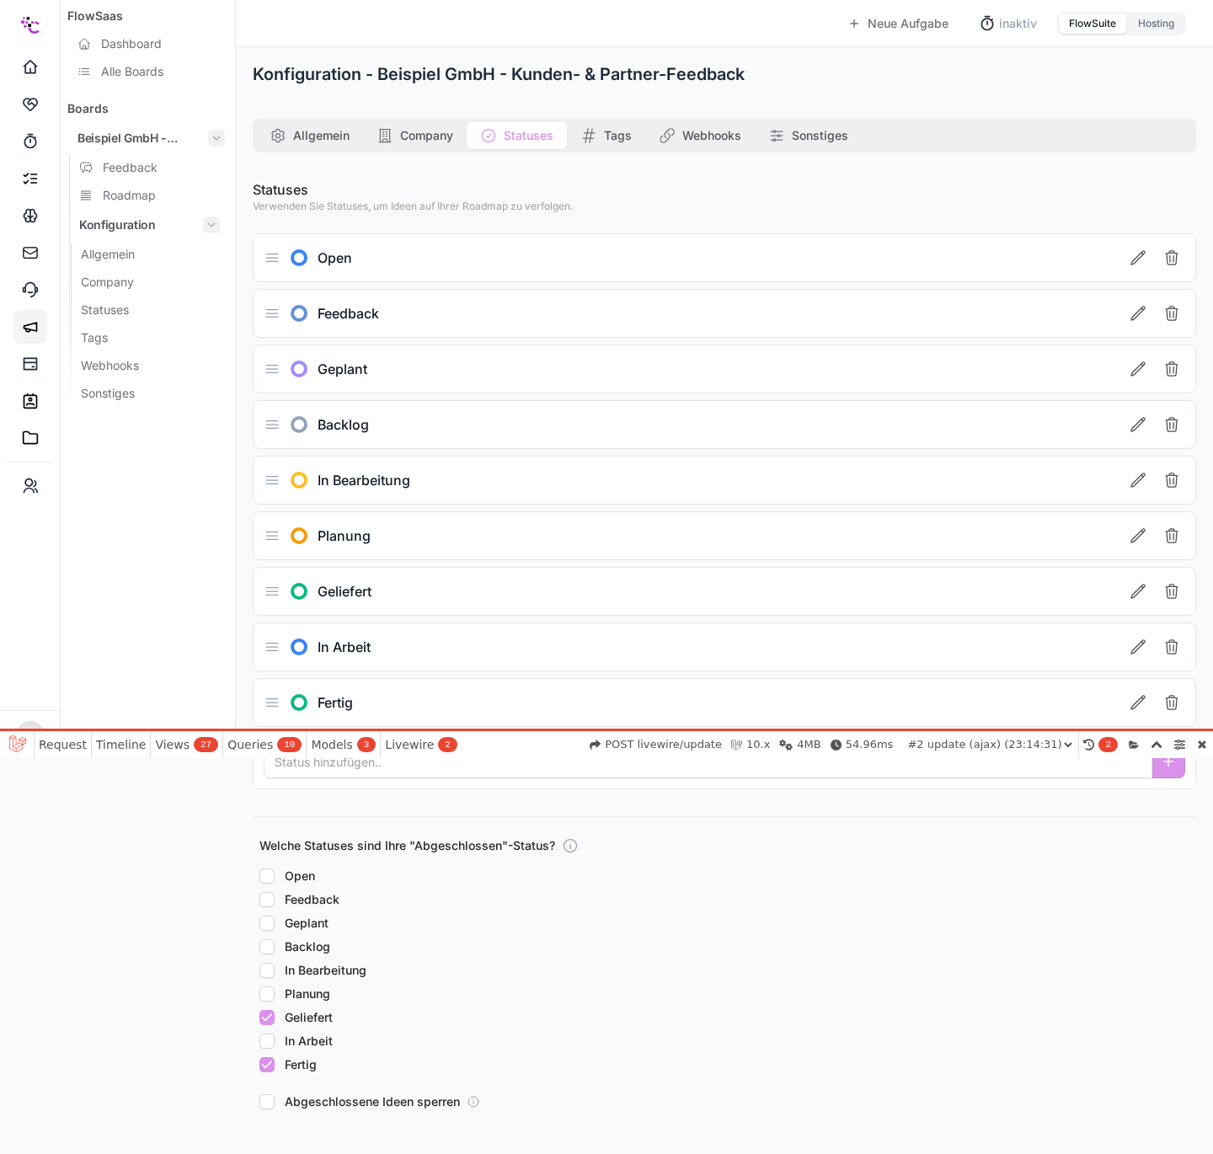1213x1154 pixels.
Task: Open Webhooks in Konfiguration sidebar list
Action: point(110,366)
